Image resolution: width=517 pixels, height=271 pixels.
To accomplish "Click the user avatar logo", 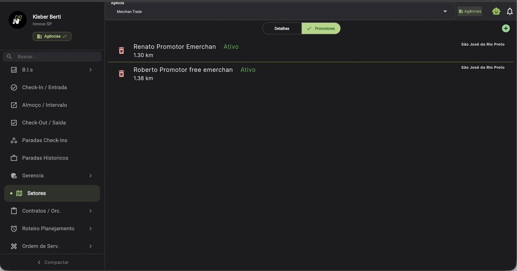I will (x=18, y=20).
